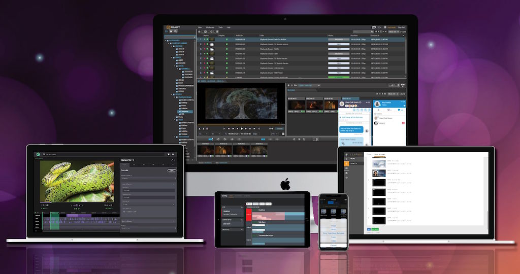Select the orange highlighted sidebar icon on the right laptop

pyautogui.click(x=346, y=164)
